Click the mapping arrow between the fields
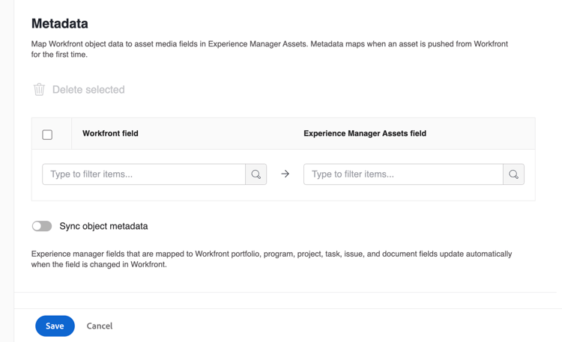562x342 pixels. click(x=285, y=174)
